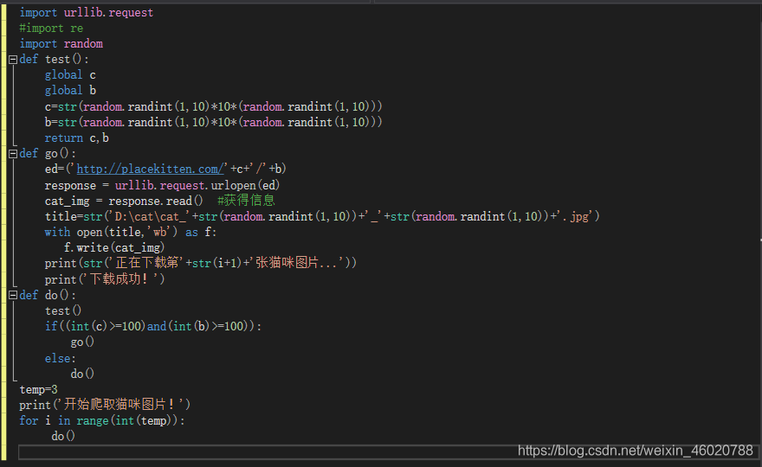Click the 'import urllib.request' line
This screenshot has width=762, height=467.
(87, 13)
